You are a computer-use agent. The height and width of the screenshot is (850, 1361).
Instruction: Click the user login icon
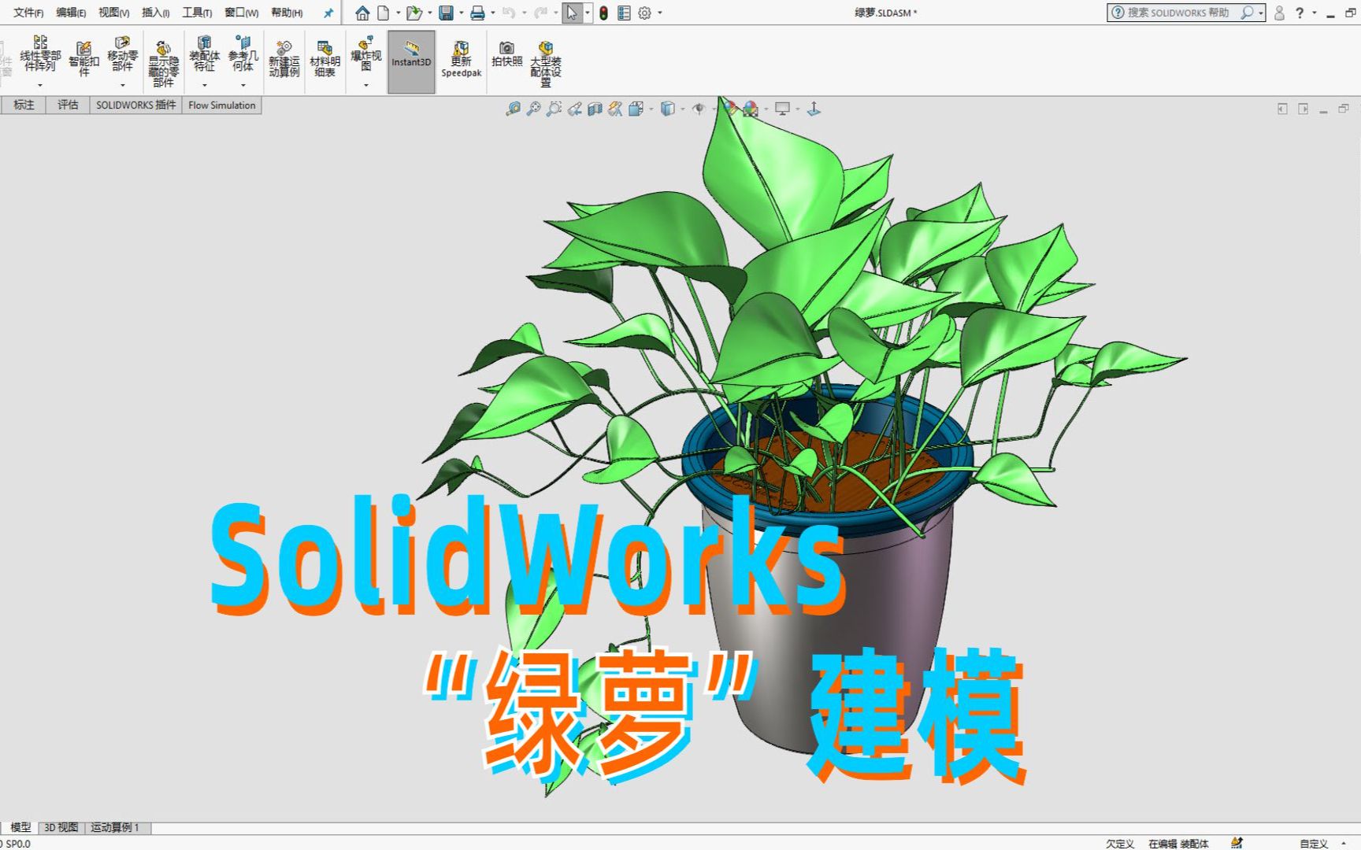(1279, 13)
